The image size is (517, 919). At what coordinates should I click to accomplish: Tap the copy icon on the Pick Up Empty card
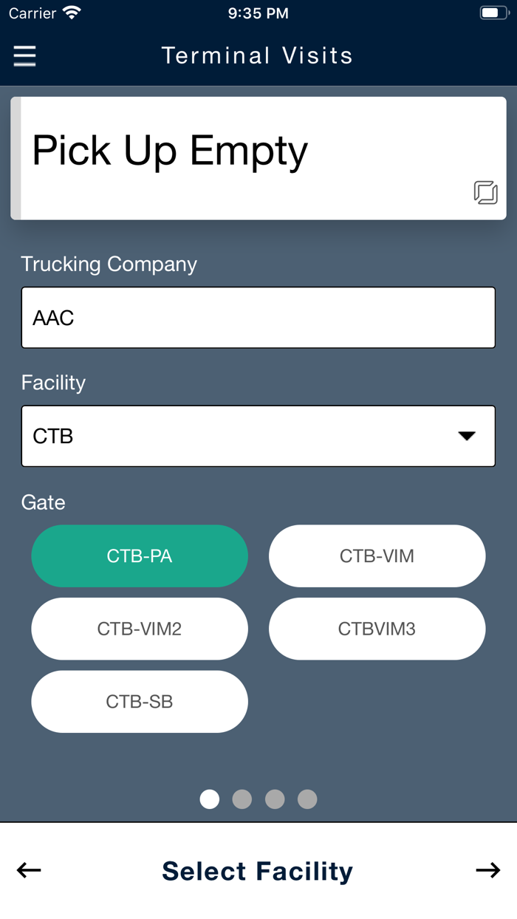(485, 193)
